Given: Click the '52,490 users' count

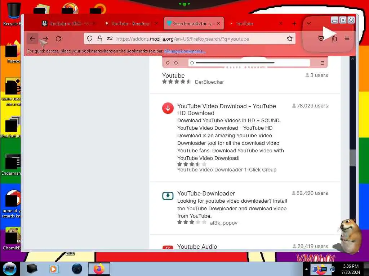Looking at the screenshot, I should (x=310, y=193).
